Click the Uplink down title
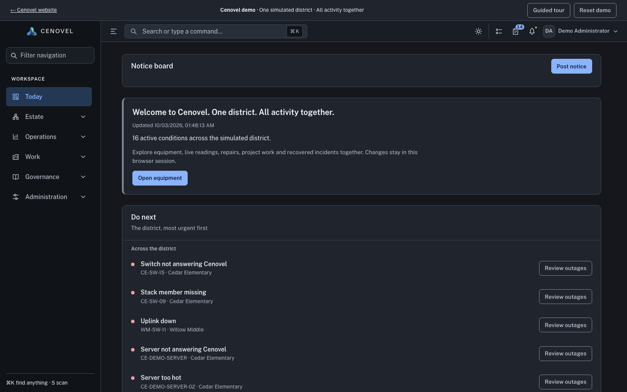 (x=158, y=321)
